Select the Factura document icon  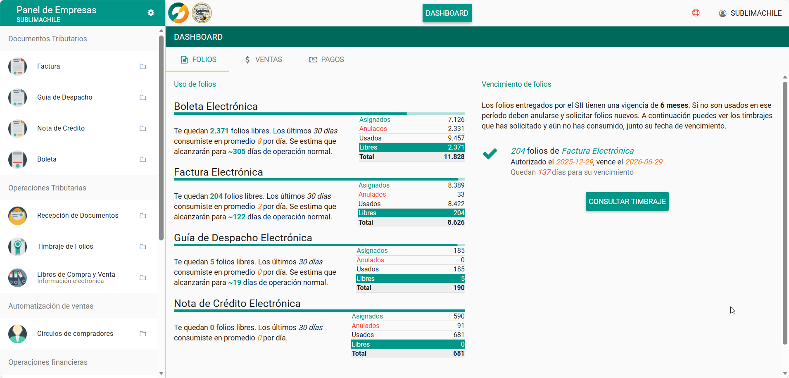pyautogui.click(x=17, y=66)
